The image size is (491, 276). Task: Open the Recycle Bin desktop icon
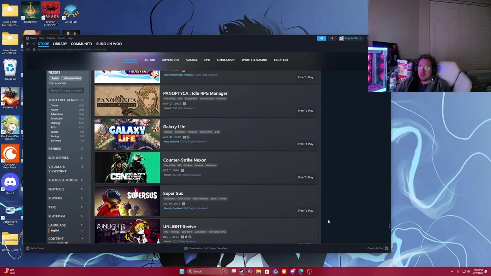coord(10,70)
